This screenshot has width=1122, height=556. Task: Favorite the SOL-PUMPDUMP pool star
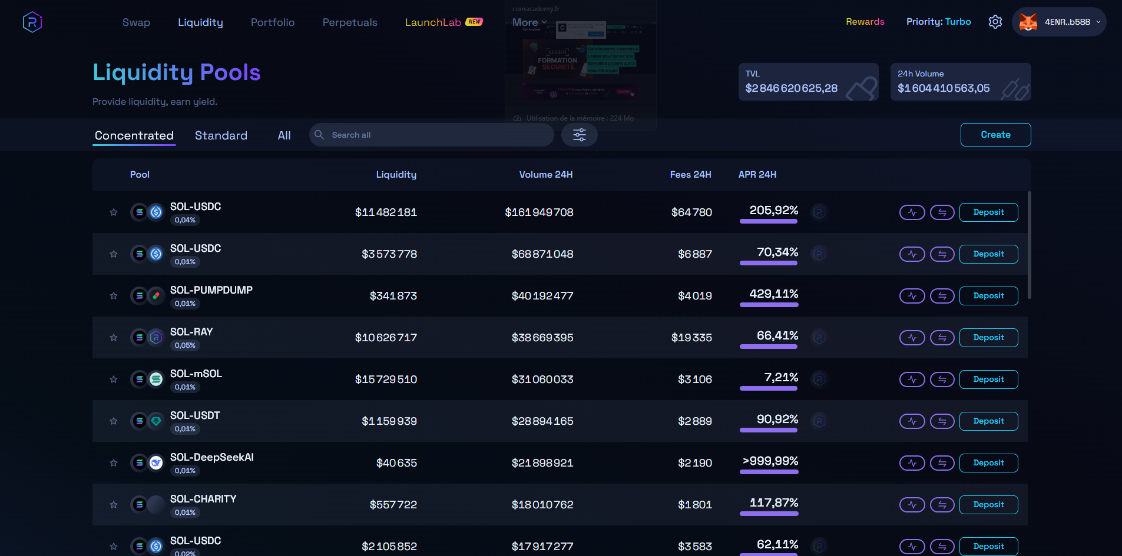tap(114, 296)
